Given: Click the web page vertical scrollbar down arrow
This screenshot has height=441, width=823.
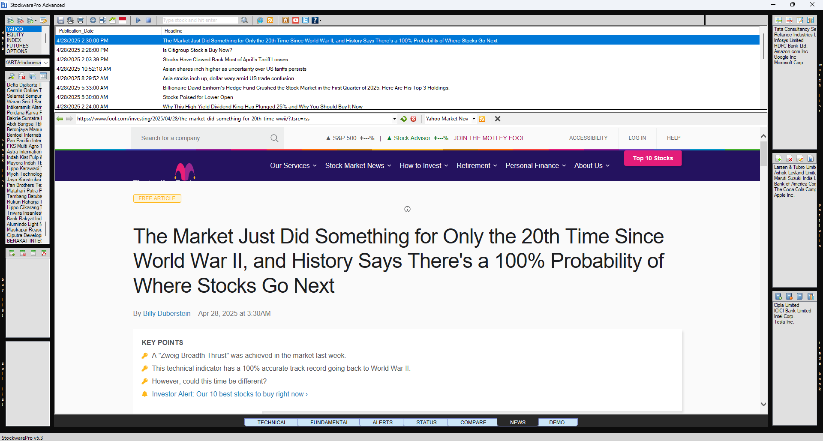Looking at the screenshot, I should [763, 404].
